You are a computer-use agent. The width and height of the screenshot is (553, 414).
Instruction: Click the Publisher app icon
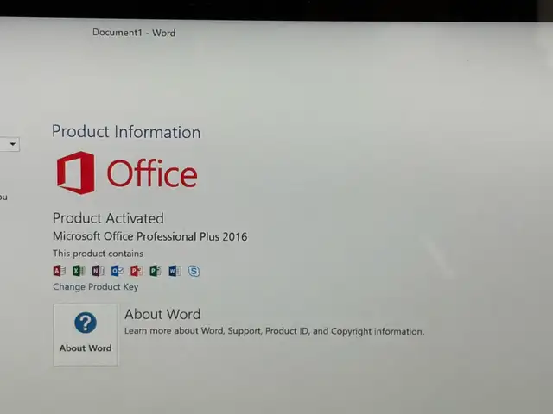[x=156, y=270]
